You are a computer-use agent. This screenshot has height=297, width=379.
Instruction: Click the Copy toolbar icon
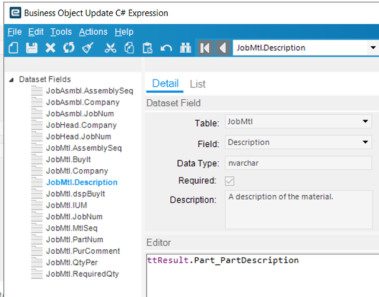129,48
